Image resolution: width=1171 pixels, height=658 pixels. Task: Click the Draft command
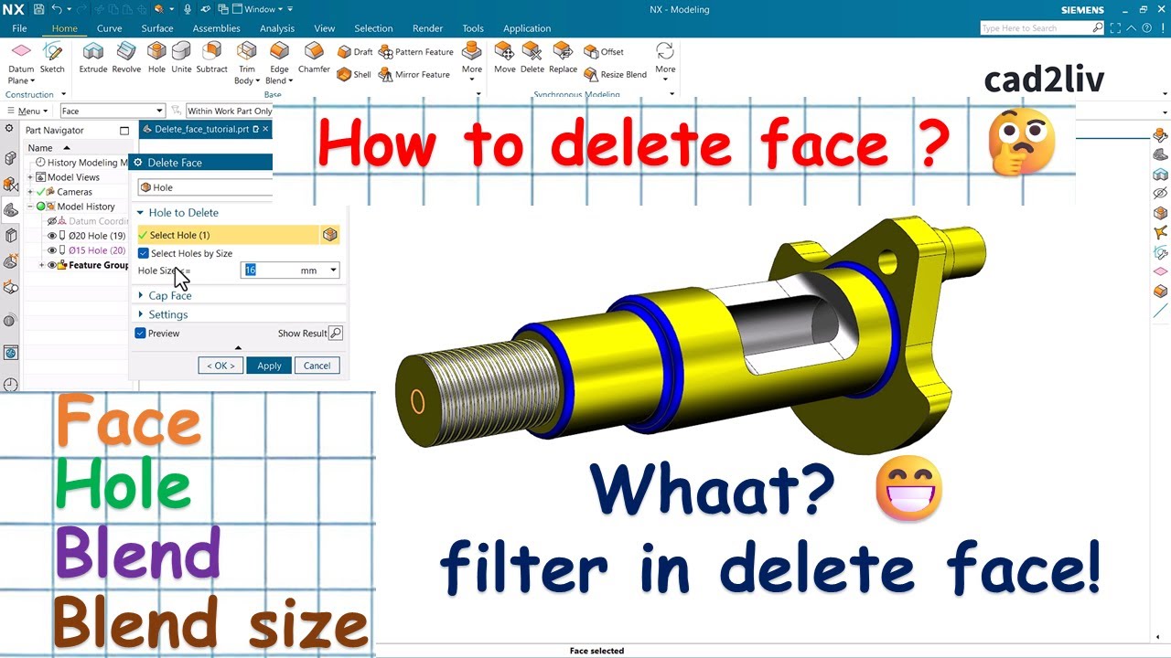(x=355, y=52)
